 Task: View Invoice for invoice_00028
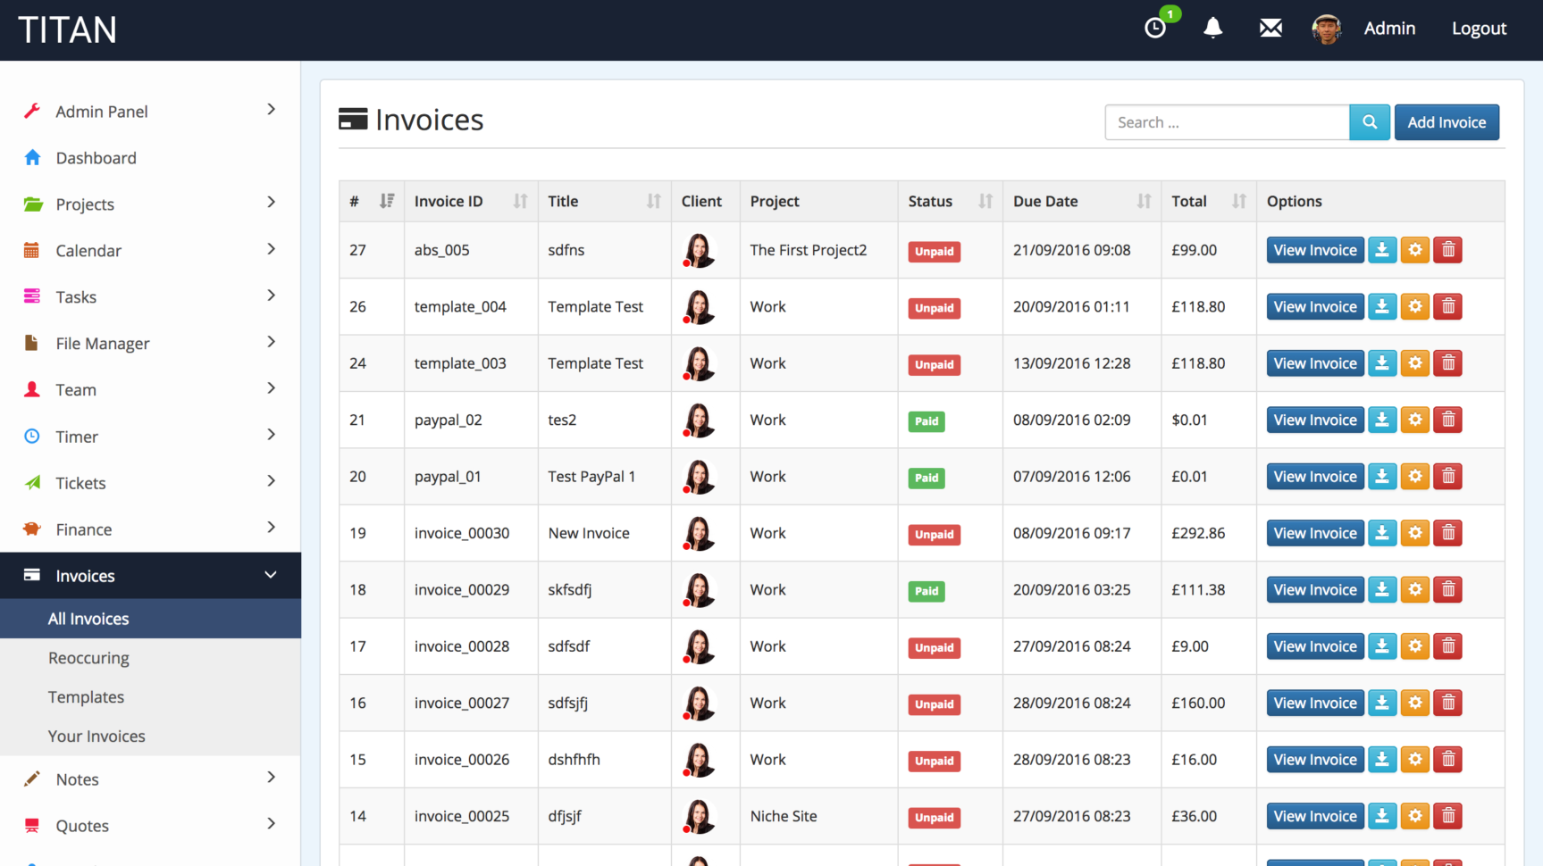click(1315, 646)
